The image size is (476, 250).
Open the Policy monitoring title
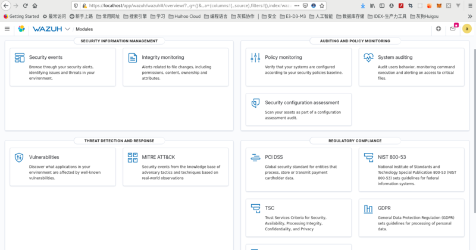[283, 57]
